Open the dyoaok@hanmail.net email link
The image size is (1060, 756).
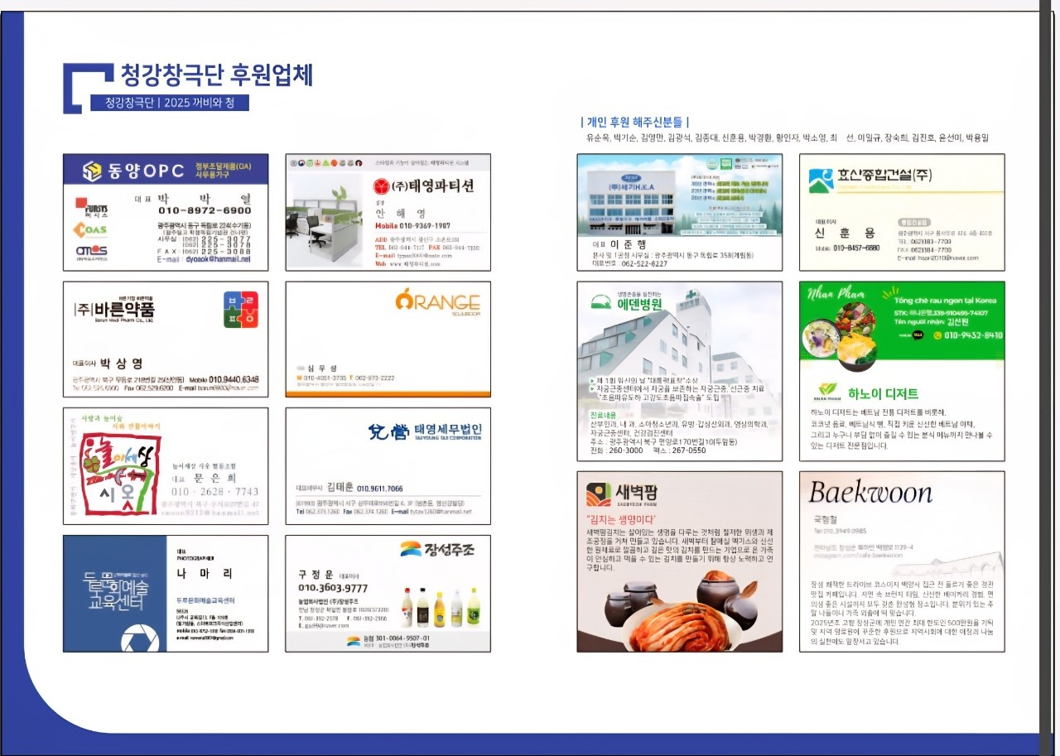click(214, 259)
